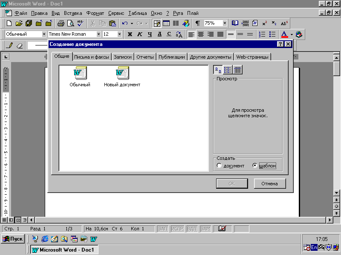Toggle the Tables and Borders toolbar icon

(x=156, y=23)
